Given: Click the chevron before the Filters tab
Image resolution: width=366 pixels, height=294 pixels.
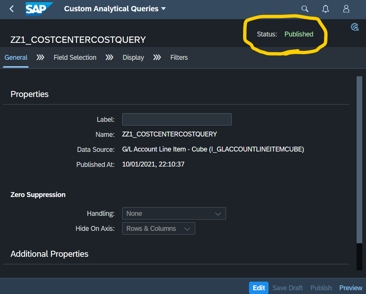Looking at the screenshot, I should coord(157,58).
